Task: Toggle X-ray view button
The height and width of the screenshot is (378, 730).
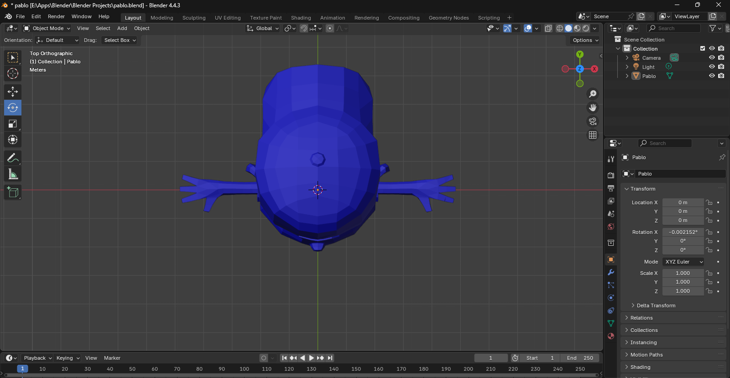Action: (548, 28)
